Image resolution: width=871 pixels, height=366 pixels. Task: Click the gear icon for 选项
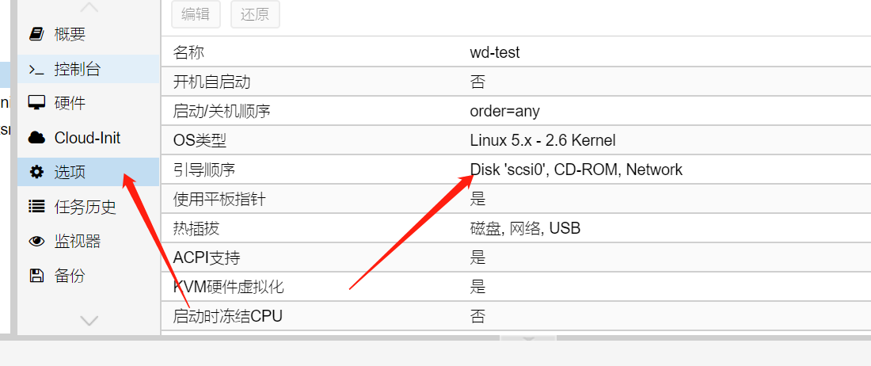pyautogui.click(x=36, y=172)
